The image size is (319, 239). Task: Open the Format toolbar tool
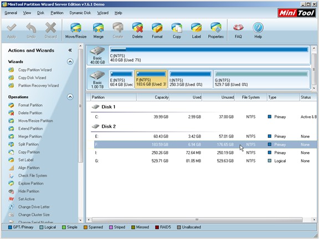click(157, 30)
